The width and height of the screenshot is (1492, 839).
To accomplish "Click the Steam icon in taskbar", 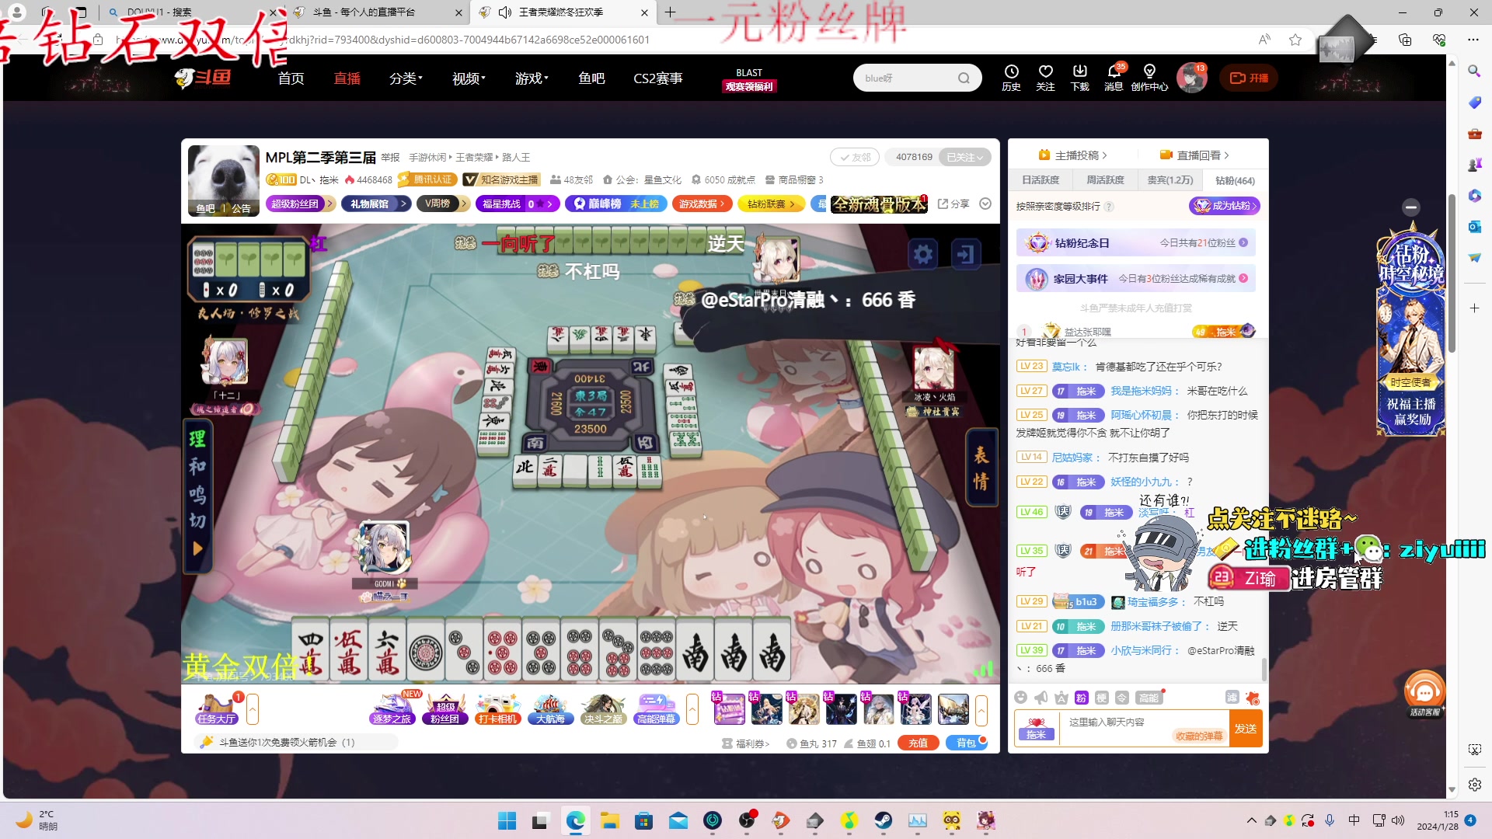I will (883, 820).
